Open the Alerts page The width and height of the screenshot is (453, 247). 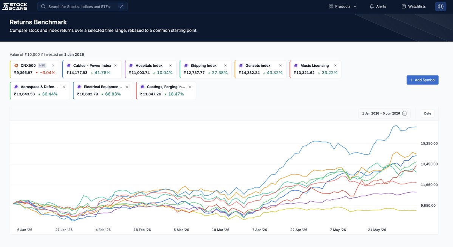[x=378, y=6]
